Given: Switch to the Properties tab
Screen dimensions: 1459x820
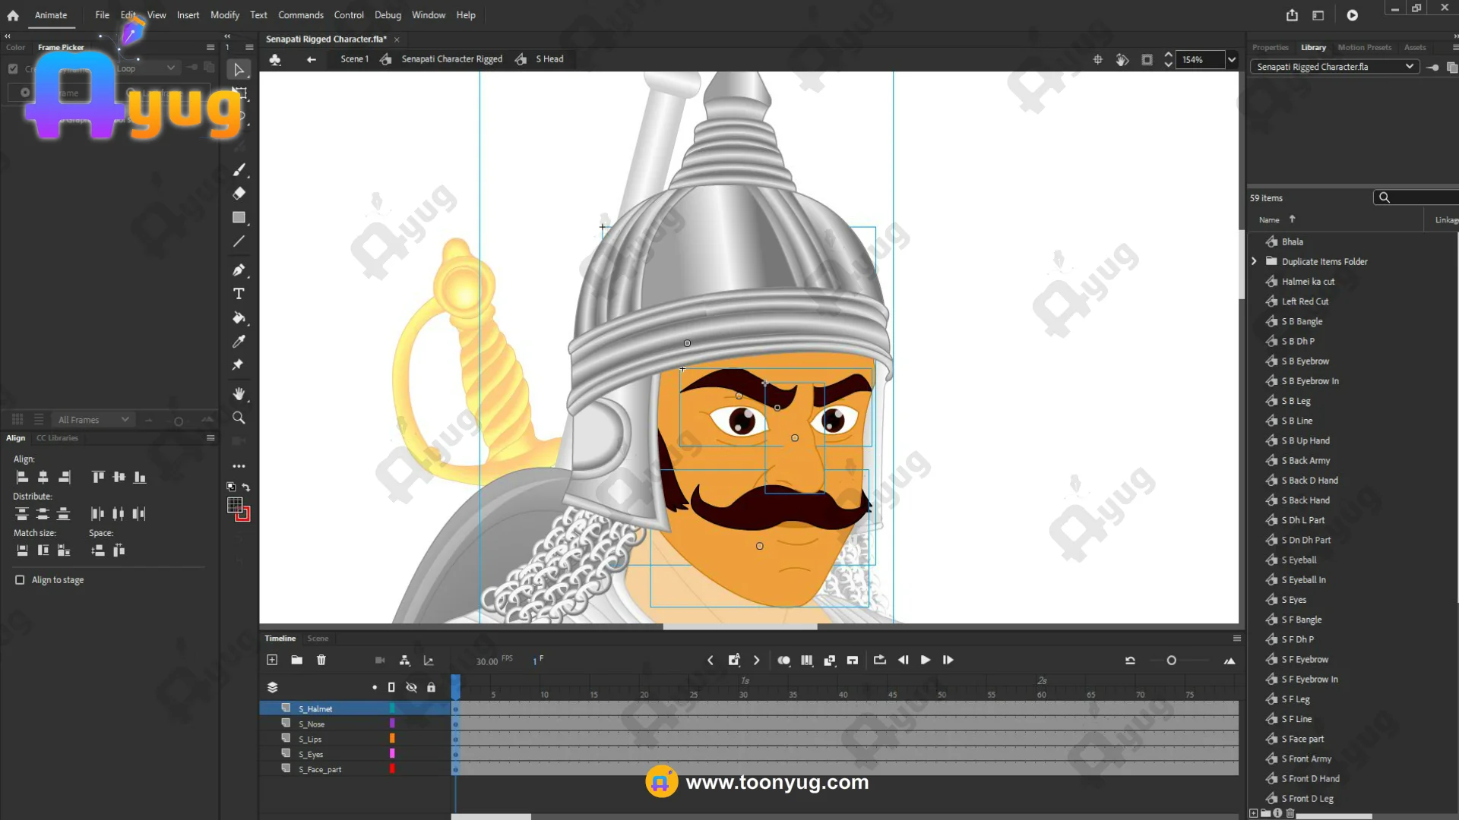Looking at the screenshot, I should 1270,47.
